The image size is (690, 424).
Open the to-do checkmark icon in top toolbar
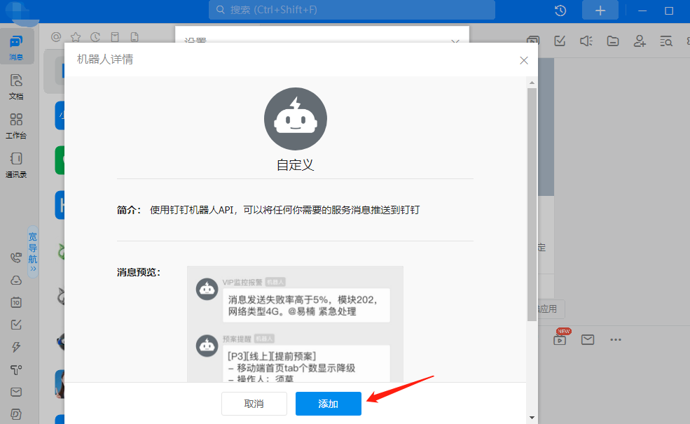(559, 41)
